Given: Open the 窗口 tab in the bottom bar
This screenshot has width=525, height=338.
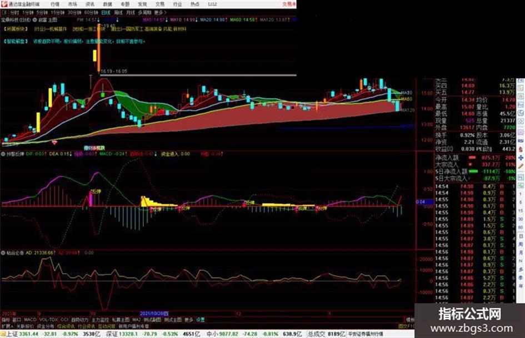Looking at the screenshot, I should [x=17, y=320].
